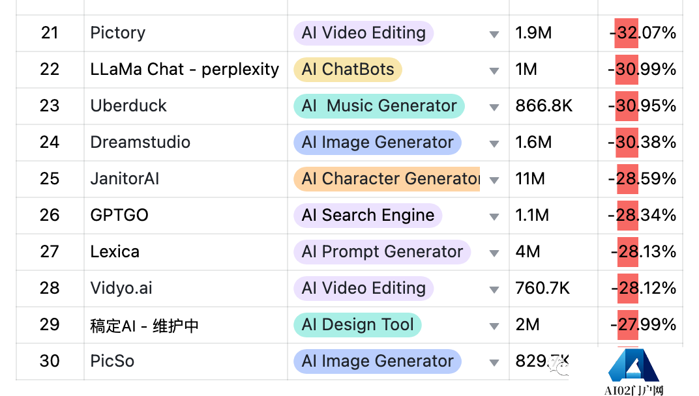
Task: Click the AI Design Tool tag
Action: coord(357,325)
